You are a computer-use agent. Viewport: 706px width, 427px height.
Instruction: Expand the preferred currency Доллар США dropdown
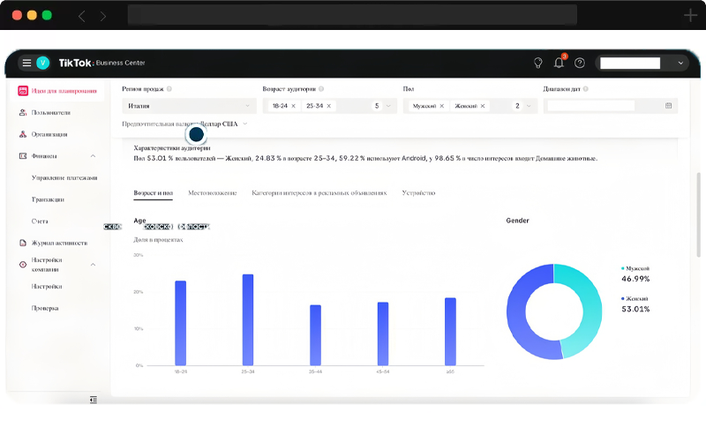[244, 124]
